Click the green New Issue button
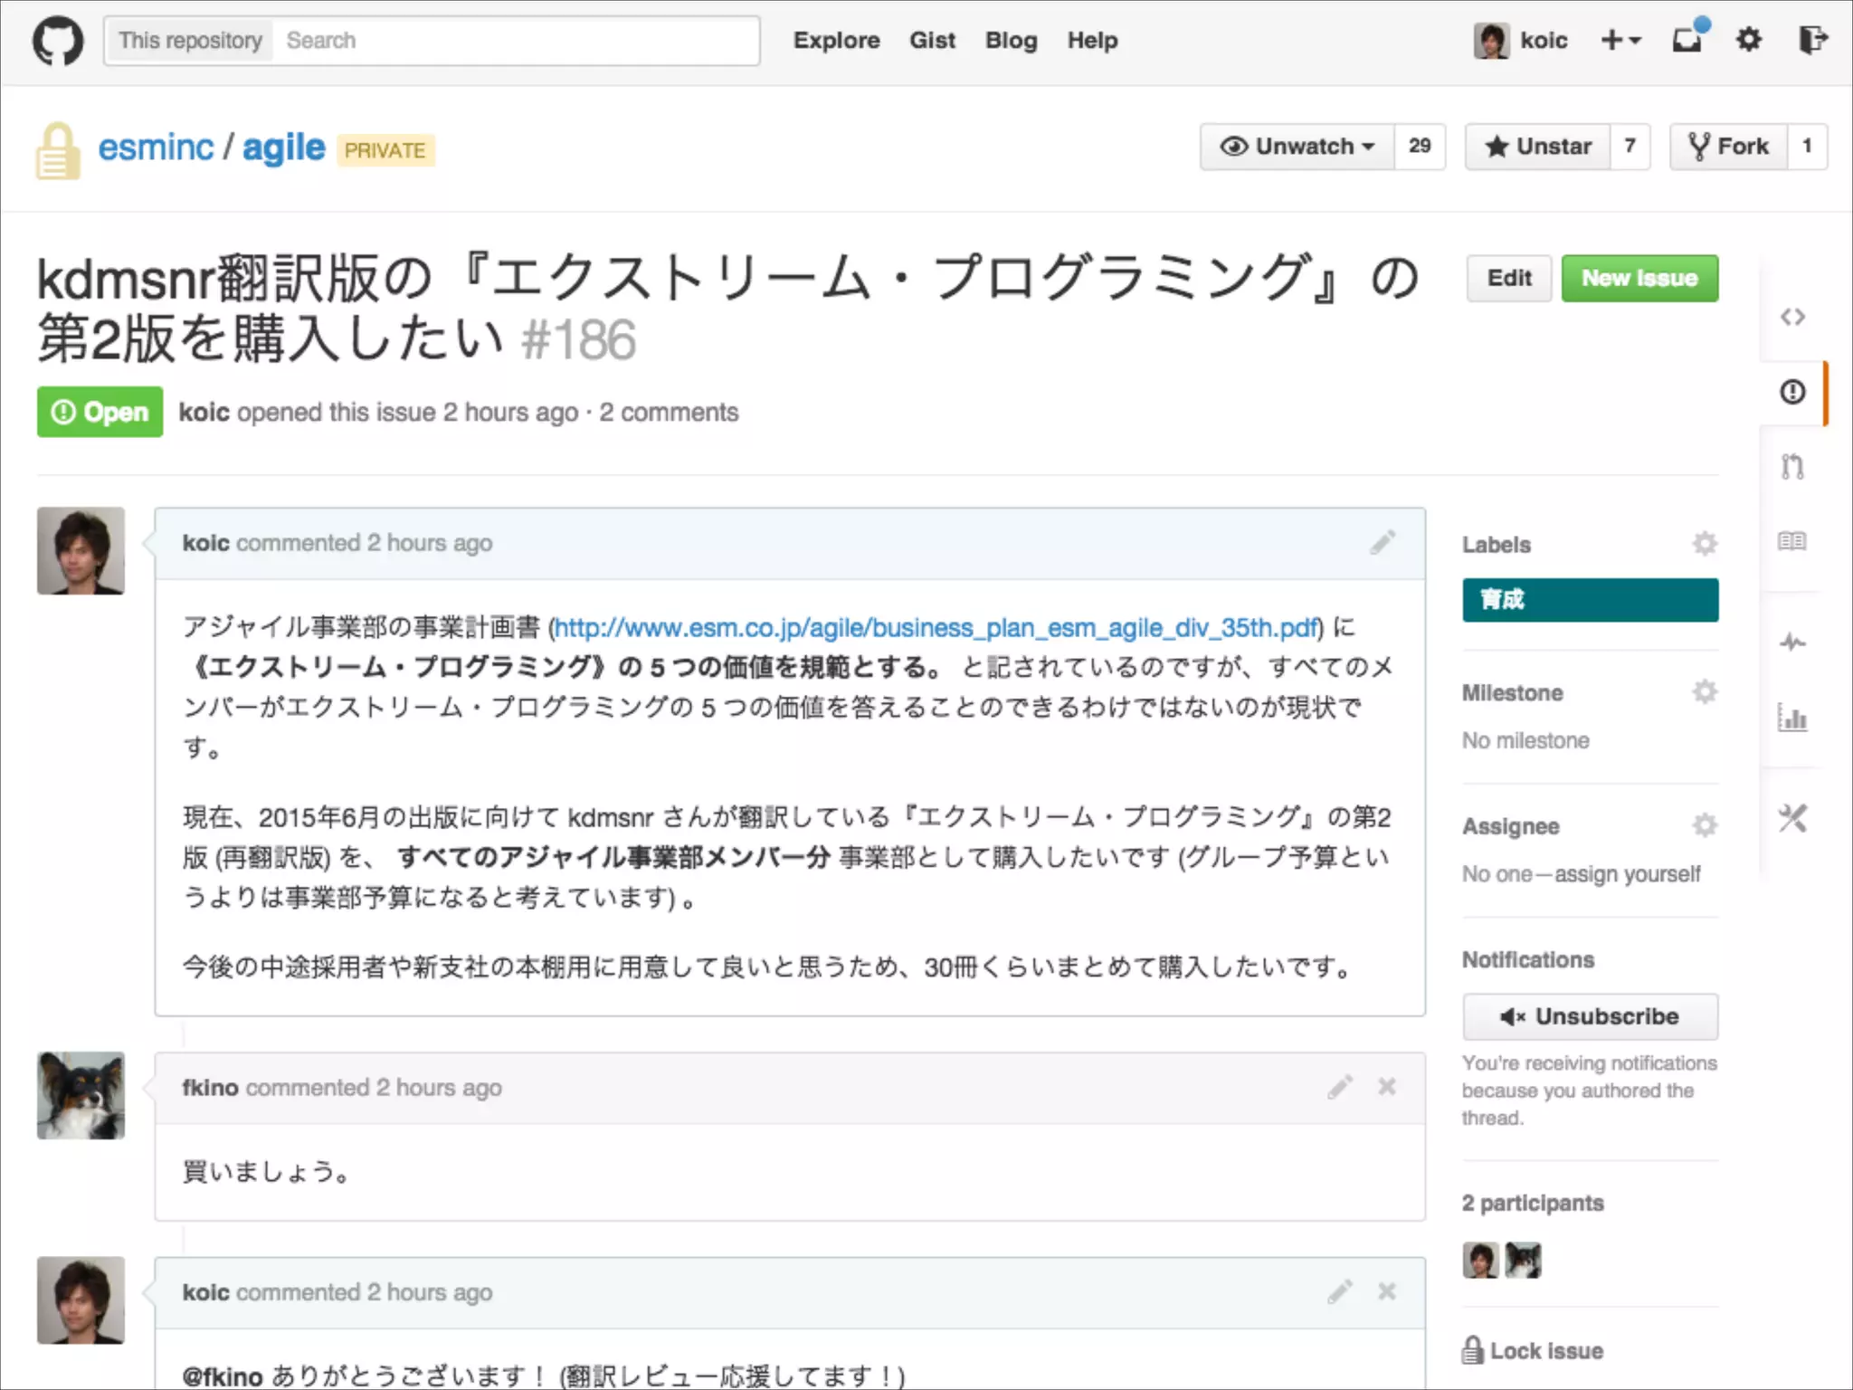This screenshot has width=1853, height=1390. [1639, 279]
